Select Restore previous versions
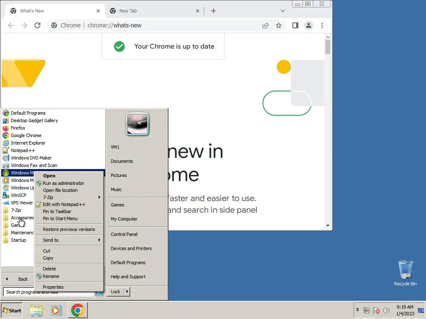The height and width of the screenshot is (319, 426). click(69, 229)
